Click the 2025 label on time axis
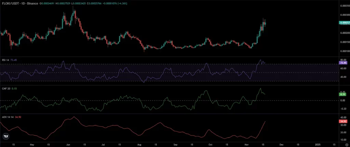 click(x=318, y=145)
